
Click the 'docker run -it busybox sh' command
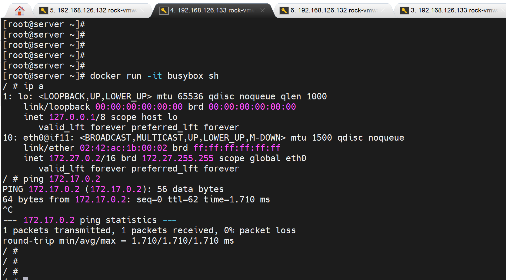154,76
